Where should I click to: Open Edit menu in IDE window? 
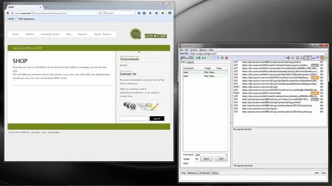pyautogui.click(x=187, y=50)
